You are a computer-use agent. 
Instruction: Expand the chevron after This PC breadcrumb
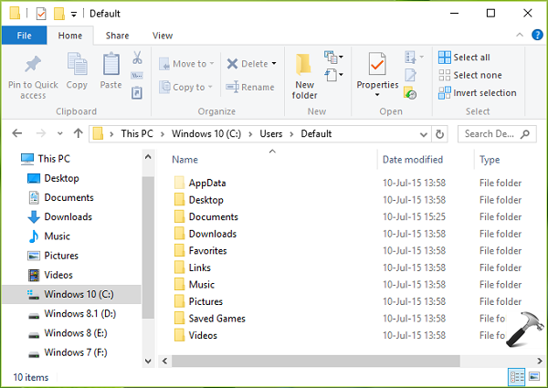pyautogui.click(x=163, y=134)
